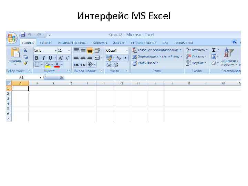Open the Число group dialog launcher
248x186 pixels.
coord(127,71)
